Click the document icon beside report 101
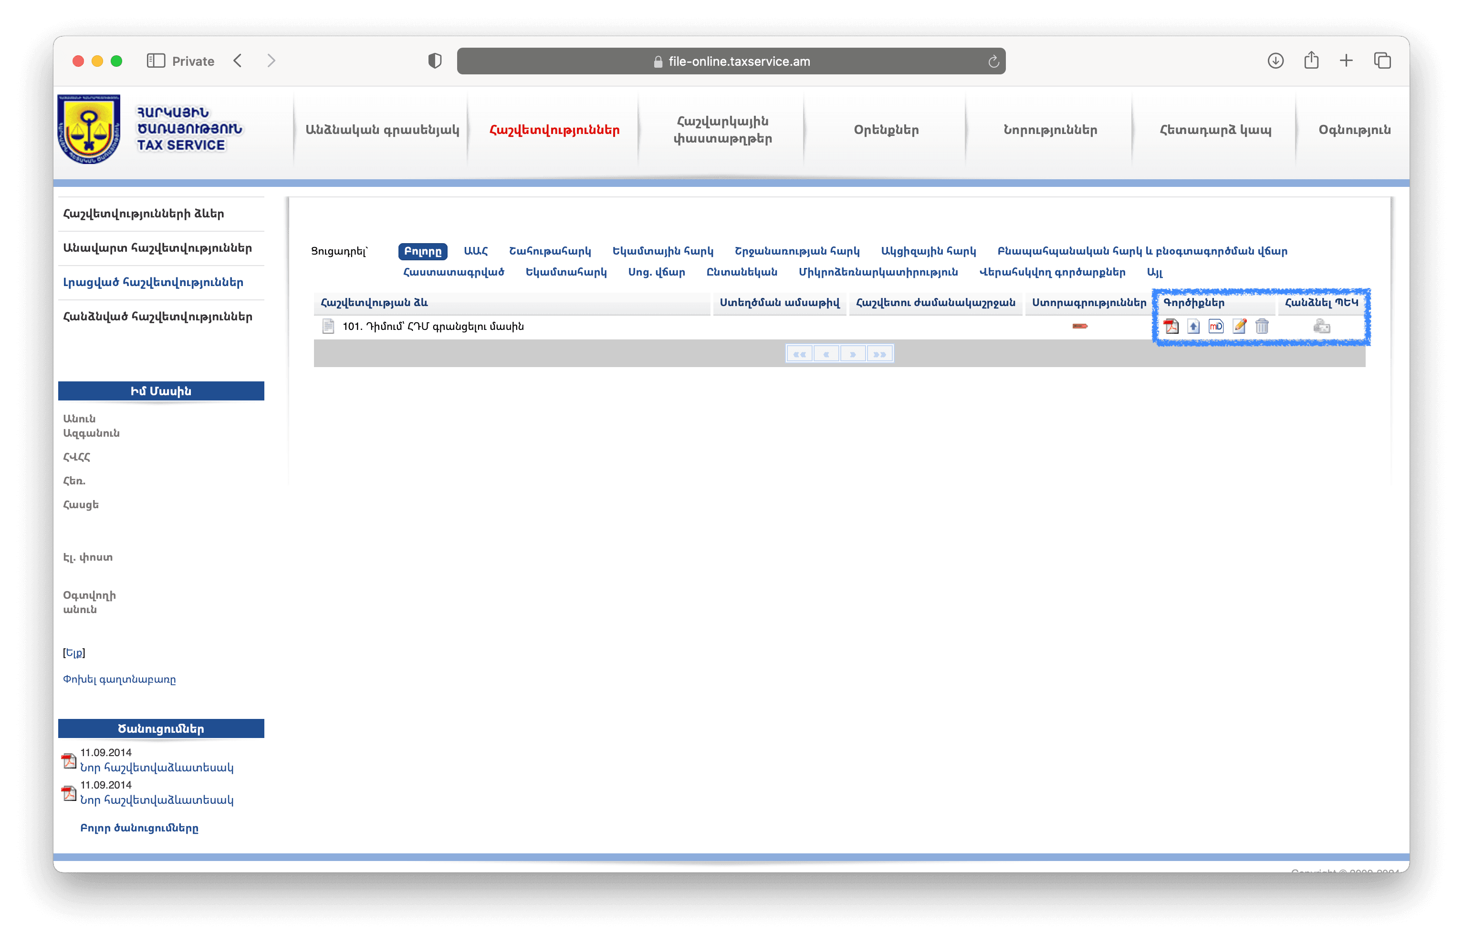This screenshot has height=943, width=1463. [328, 327]
